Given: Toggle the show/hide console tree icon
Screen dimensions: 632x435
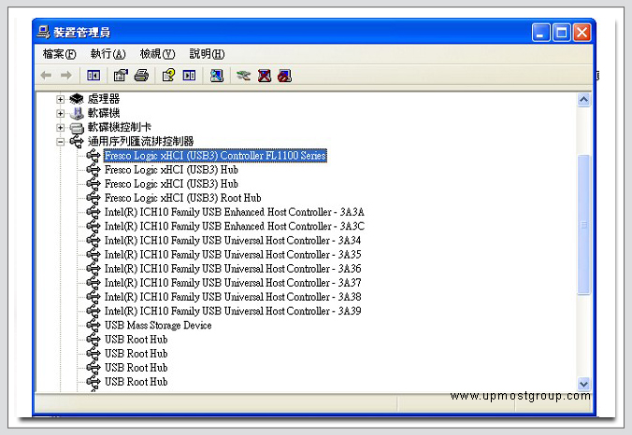Looking at the screenshot, I should point(93,76).
